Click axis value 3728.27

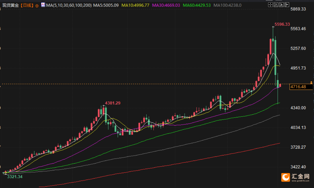[x=298, y=147]
